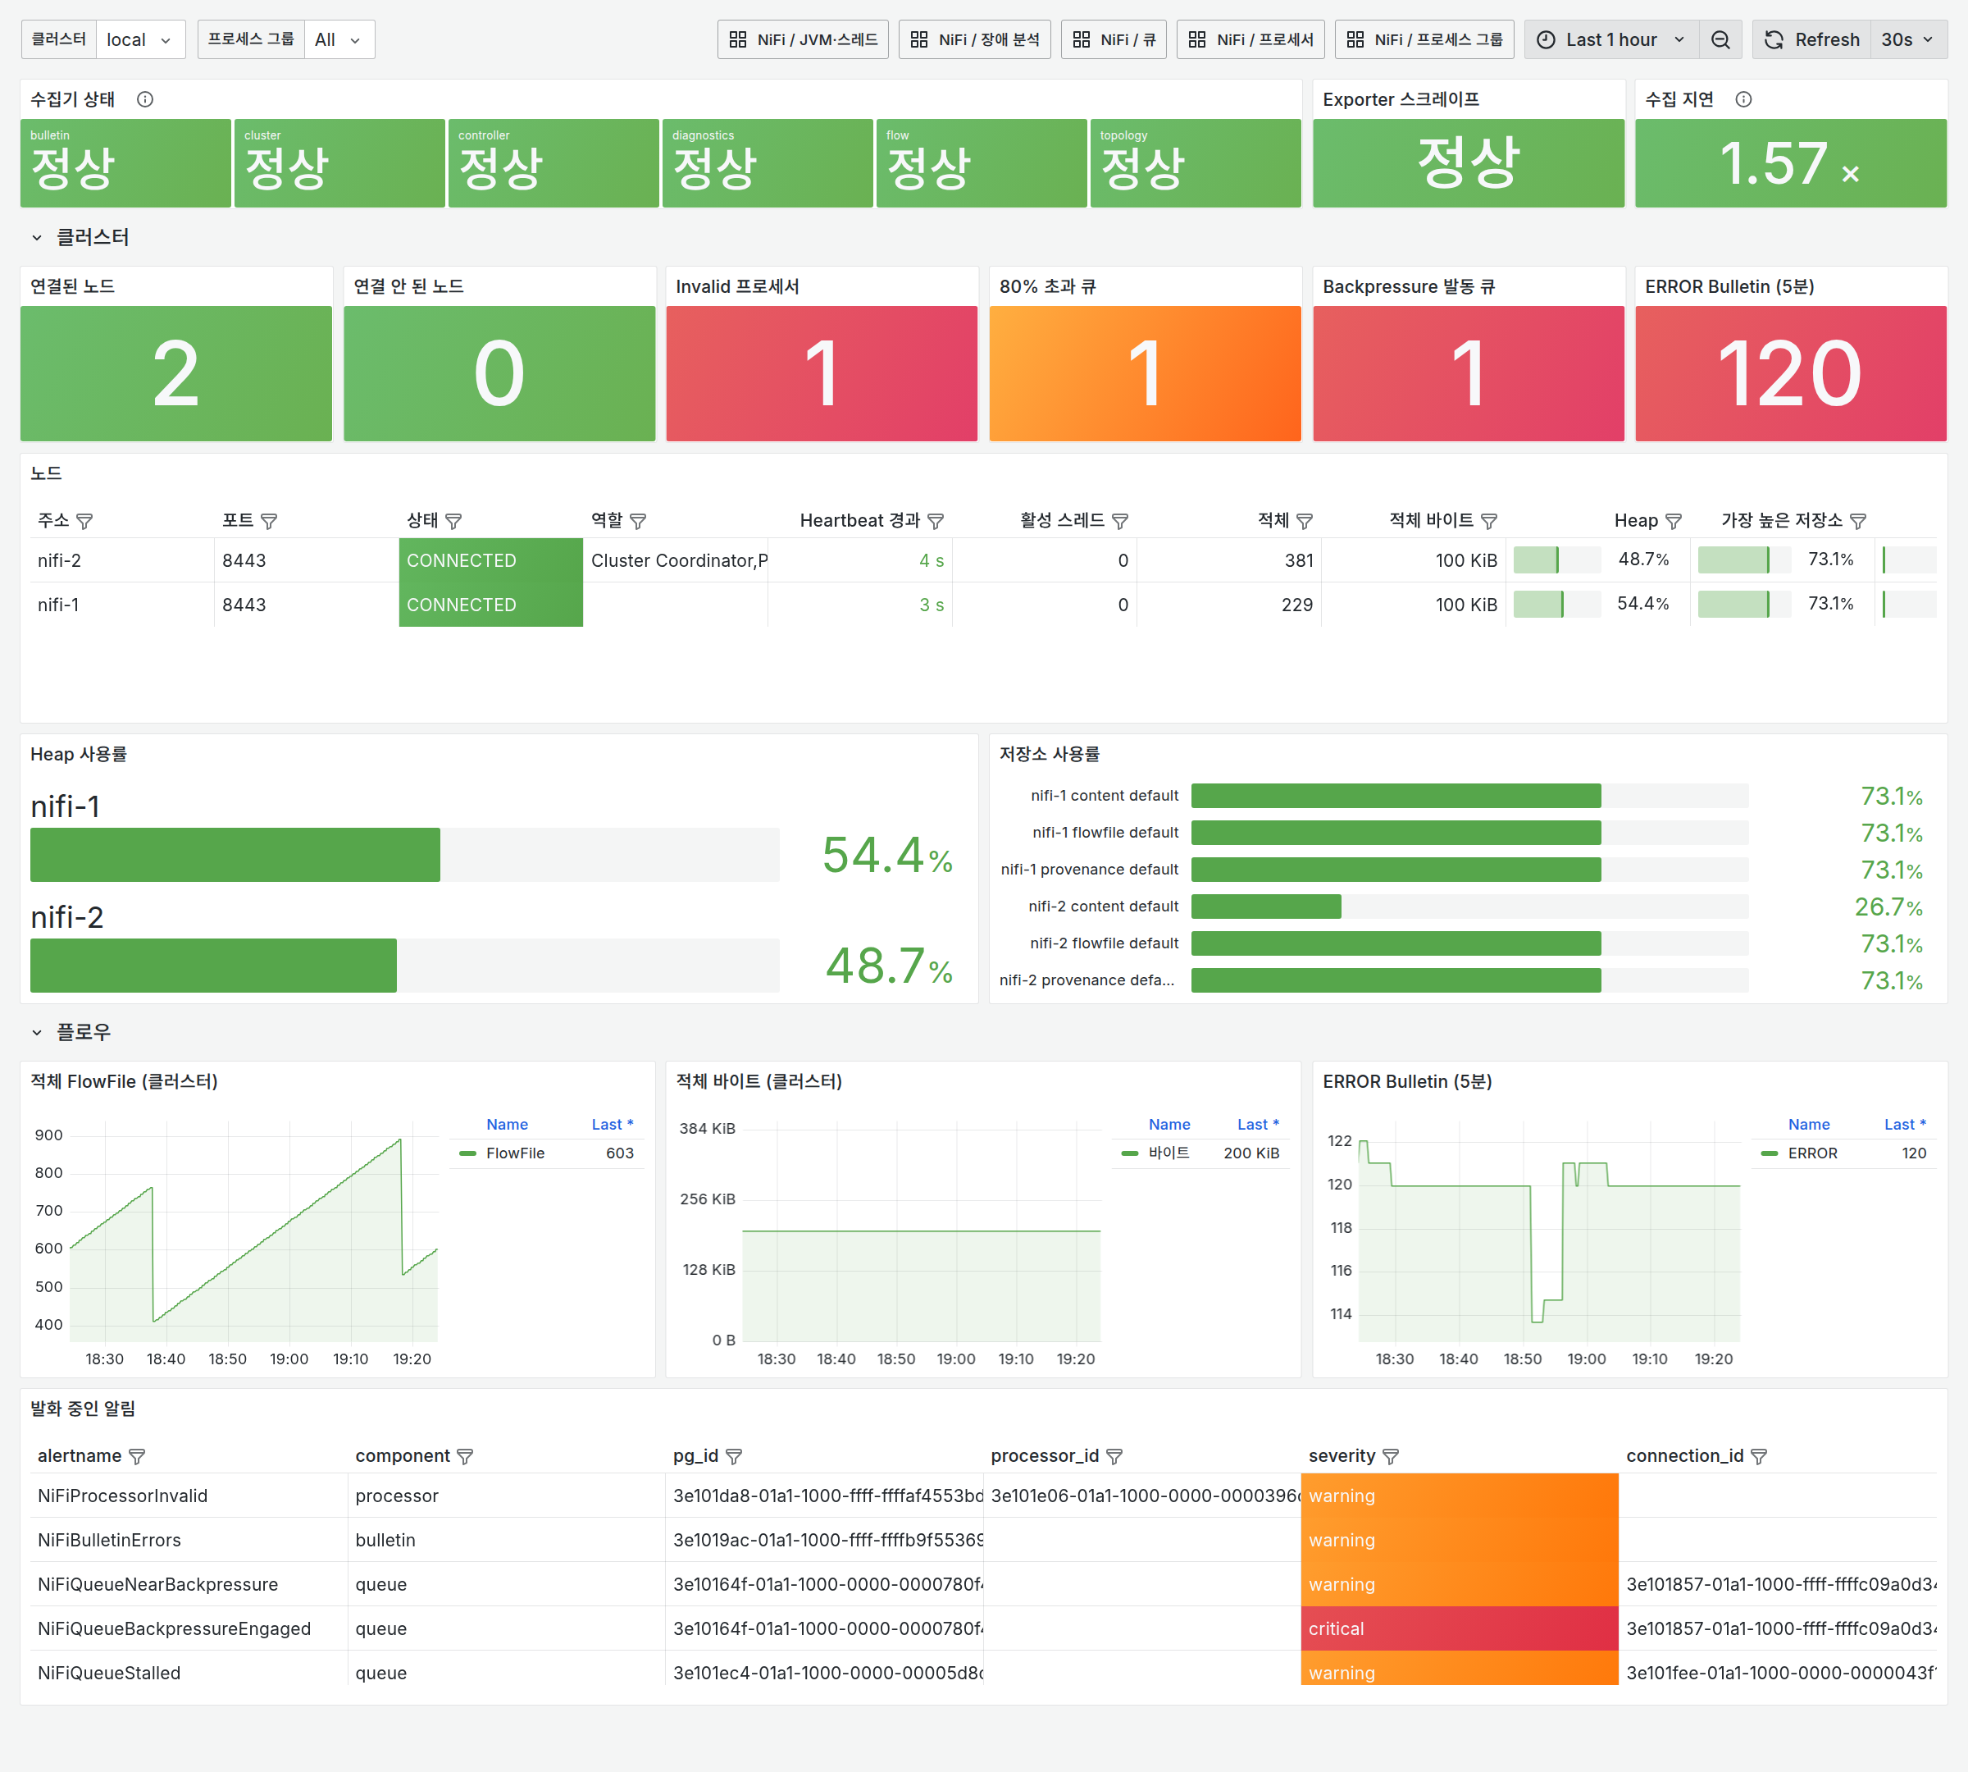This screenshot has height=1772, width=1968.
Task: Open the NiFi / JVM·스레드 dashboard link
Action: [803, 40]
